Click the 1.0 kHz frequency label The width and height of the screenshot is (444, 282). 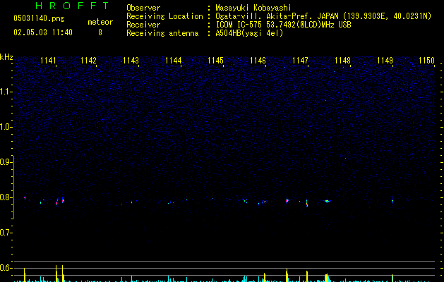[x=6, y=127]
